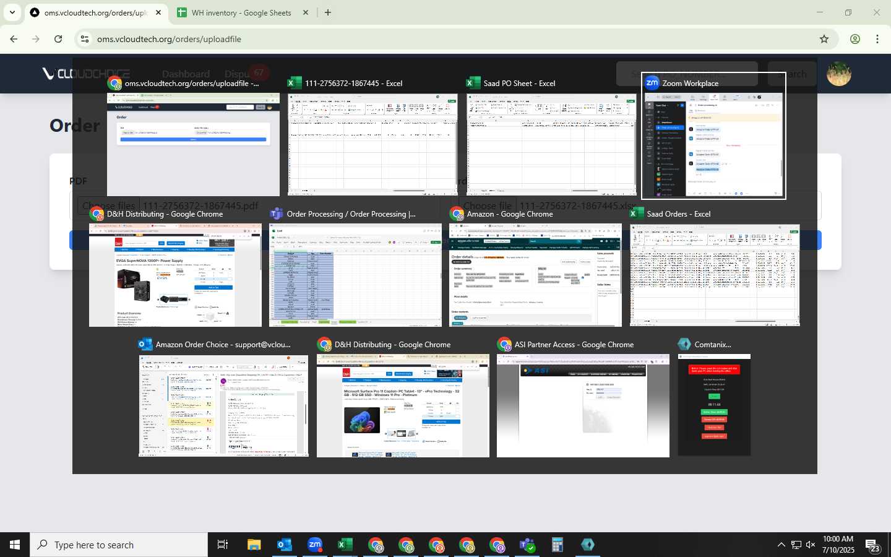Switch to ASI Partner Access Chrome thumbnail

(583, 406)
